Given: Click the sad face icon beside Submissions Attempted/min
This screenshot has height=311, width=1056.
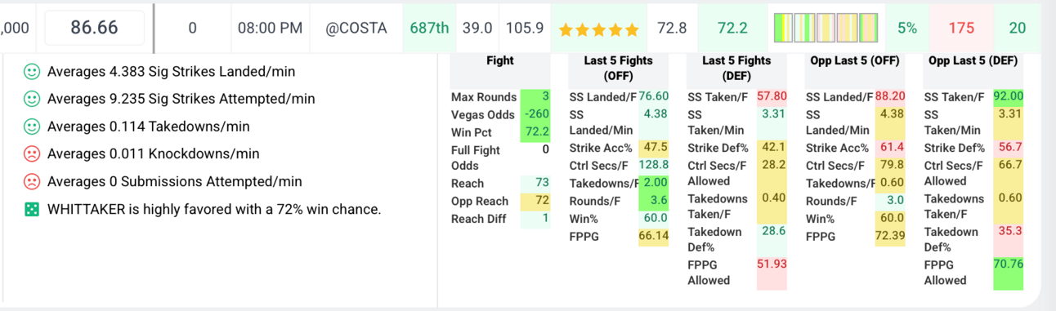Looking at the screenshot, I should point(32,181).
